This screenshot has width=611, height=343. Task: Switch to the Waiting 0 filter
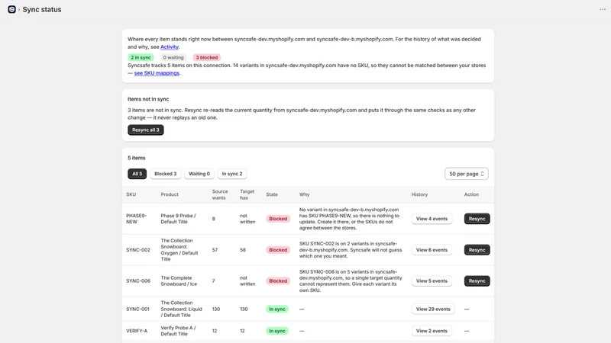coord(199,174)
